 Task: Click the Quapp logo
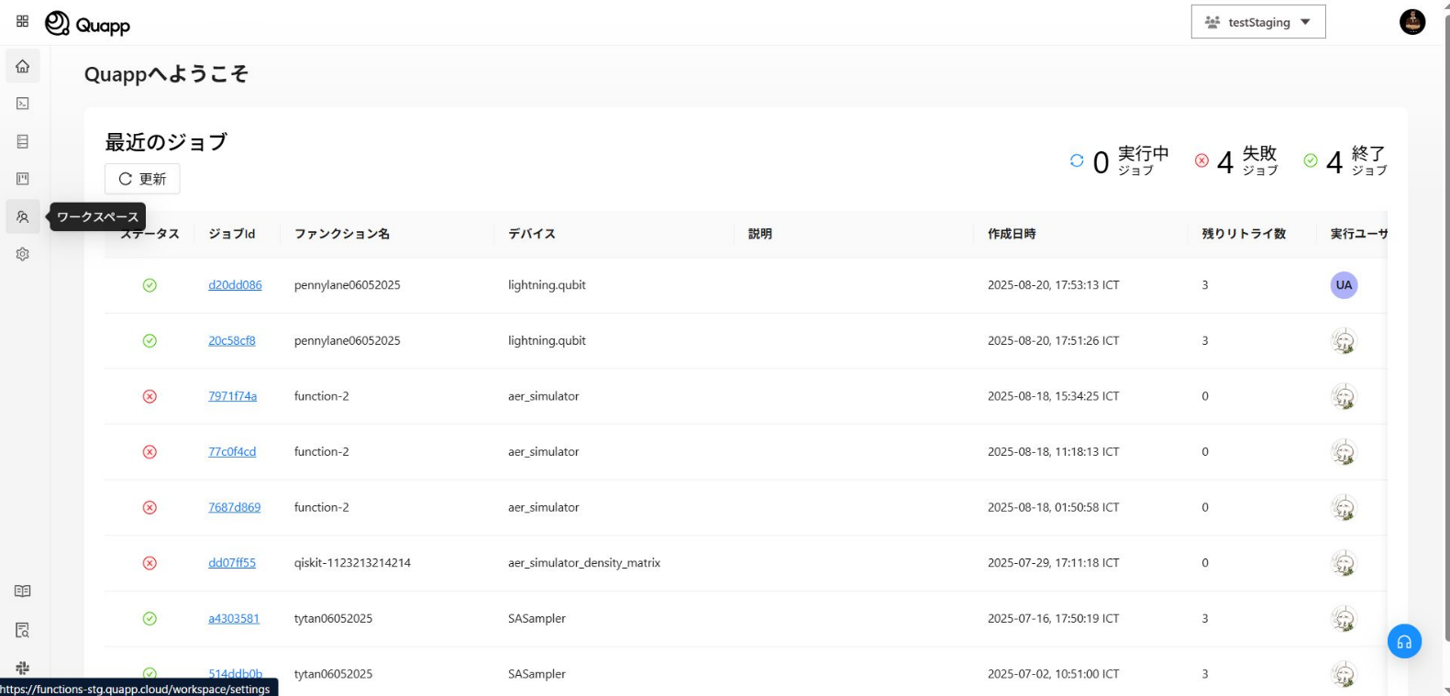coord(88,24)
